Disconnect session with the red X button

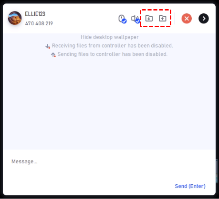tap(187, 19)
